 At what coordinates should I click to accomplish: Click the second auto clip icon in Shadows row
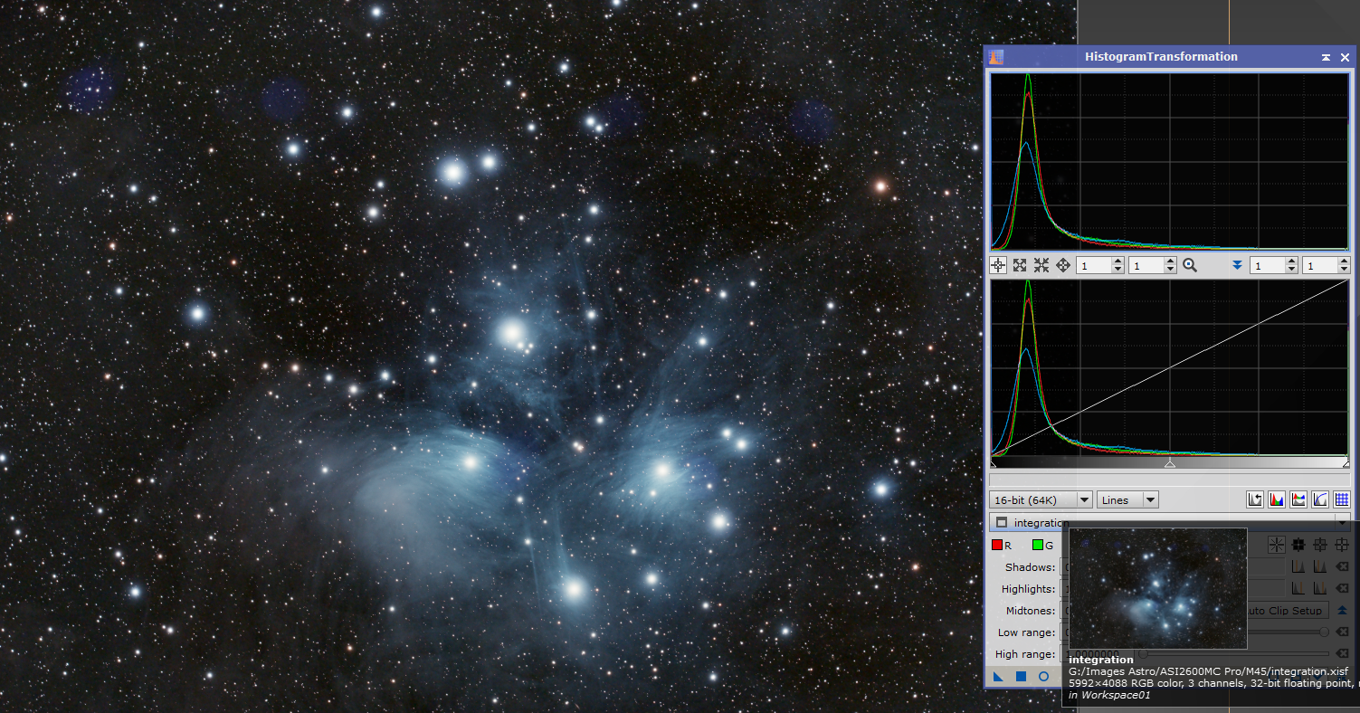pos(1319,567)
